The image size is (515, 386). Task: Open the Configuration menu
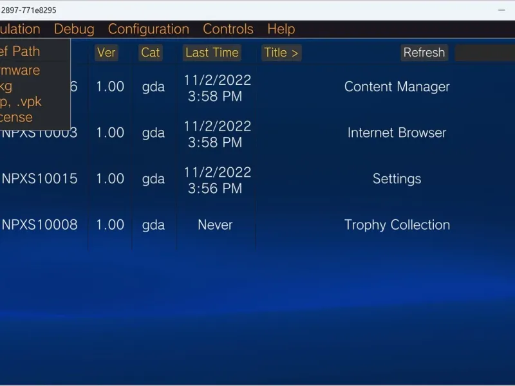coord(149,29)
